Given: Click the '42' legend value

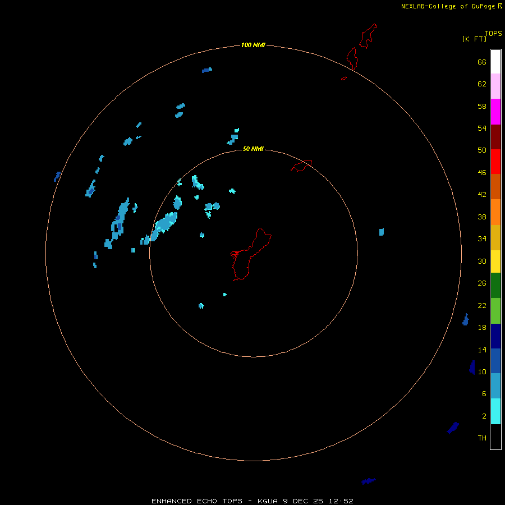Looking at the screenshot, I should (482, 195).
